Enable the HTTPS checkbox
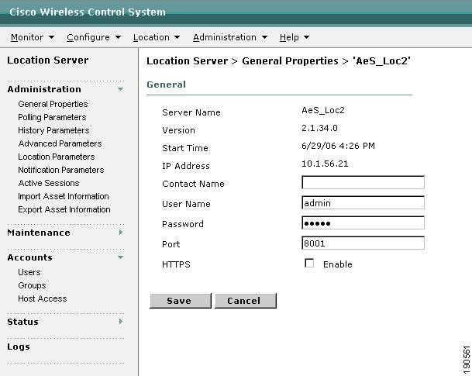 pyautogui.click(x=309, y=263)
